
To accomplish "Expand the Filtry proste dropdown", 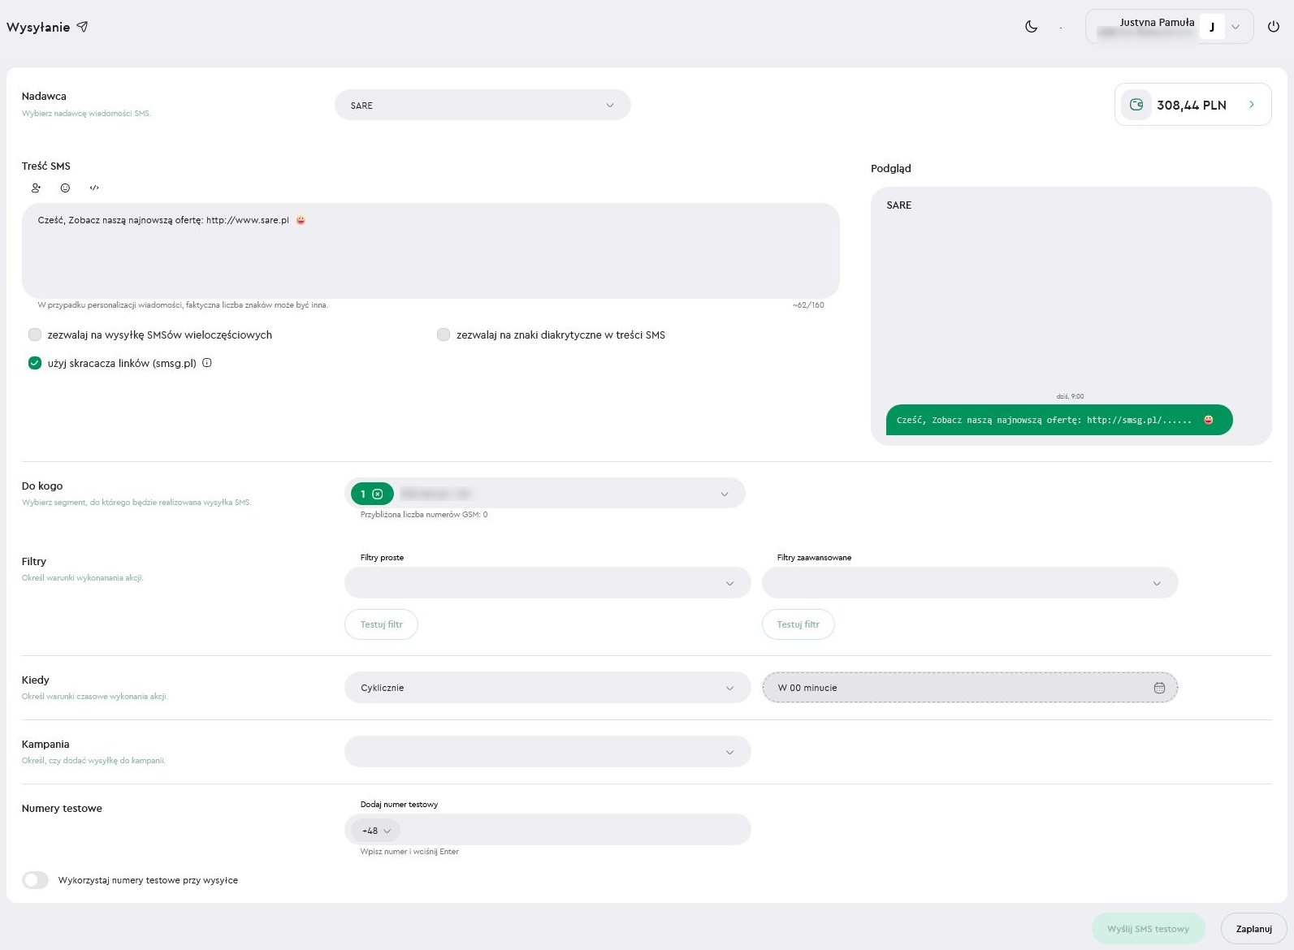I will (547, 583).
